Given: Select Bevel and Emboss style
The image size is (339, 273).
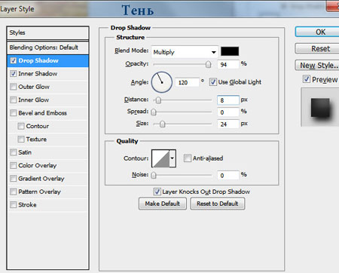Looking at the screenshot, I should (x=42, y=113).
